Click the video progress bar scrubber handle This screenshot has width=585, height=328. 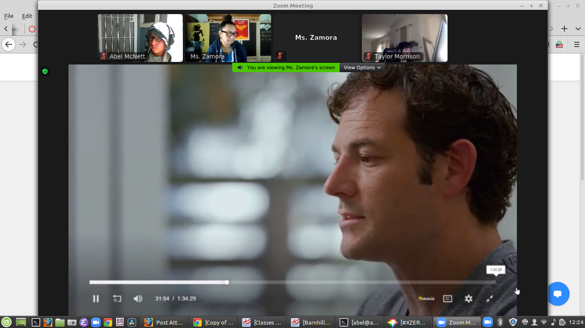227,282
